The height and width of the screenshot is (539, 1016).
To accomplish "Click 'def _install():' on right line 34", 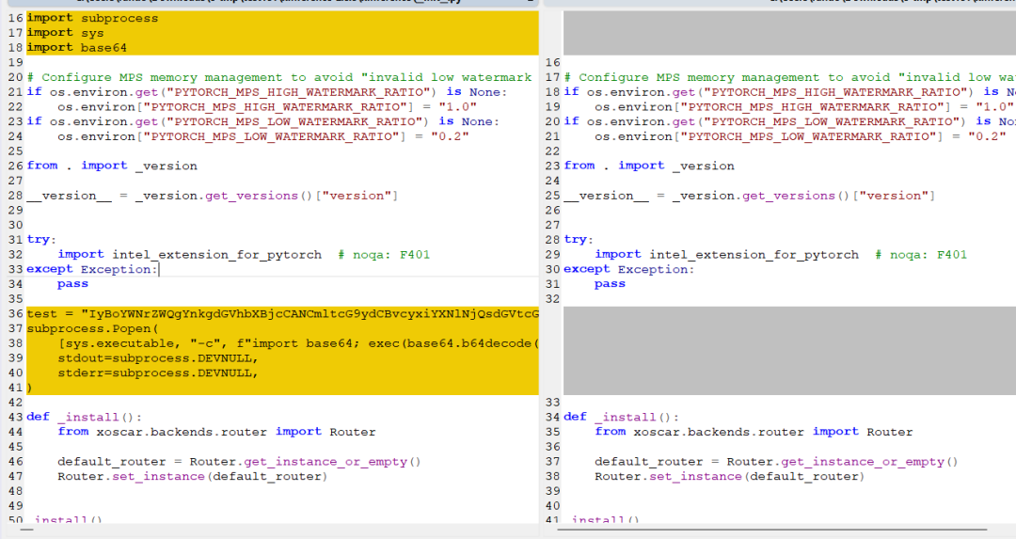I will coord(622,418).
